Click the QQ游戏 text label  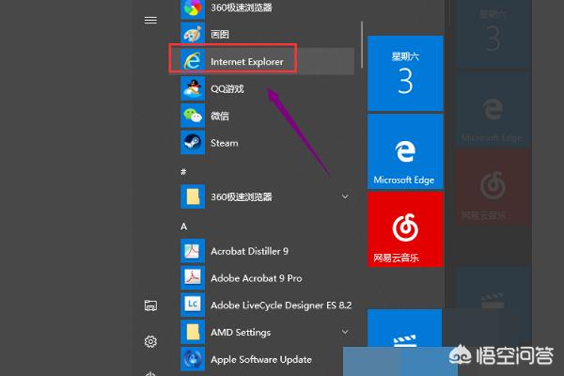(x=227, y=89)
